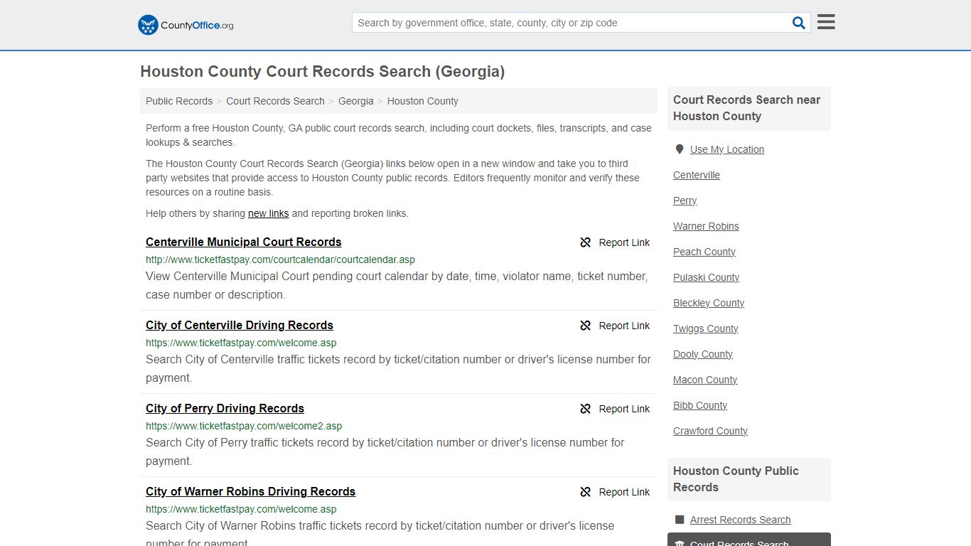Visit the ticketfastpay courtcalendar.asp URL
Viewport: 971px width, 546px height.
[x=280, y=259]
